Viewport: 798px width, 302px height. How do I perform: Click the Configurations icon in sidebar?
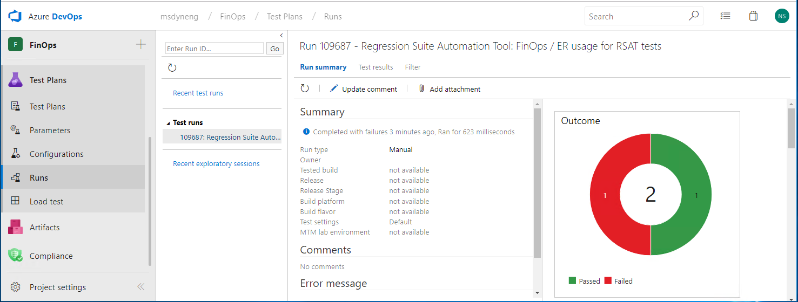coord(15,154)
